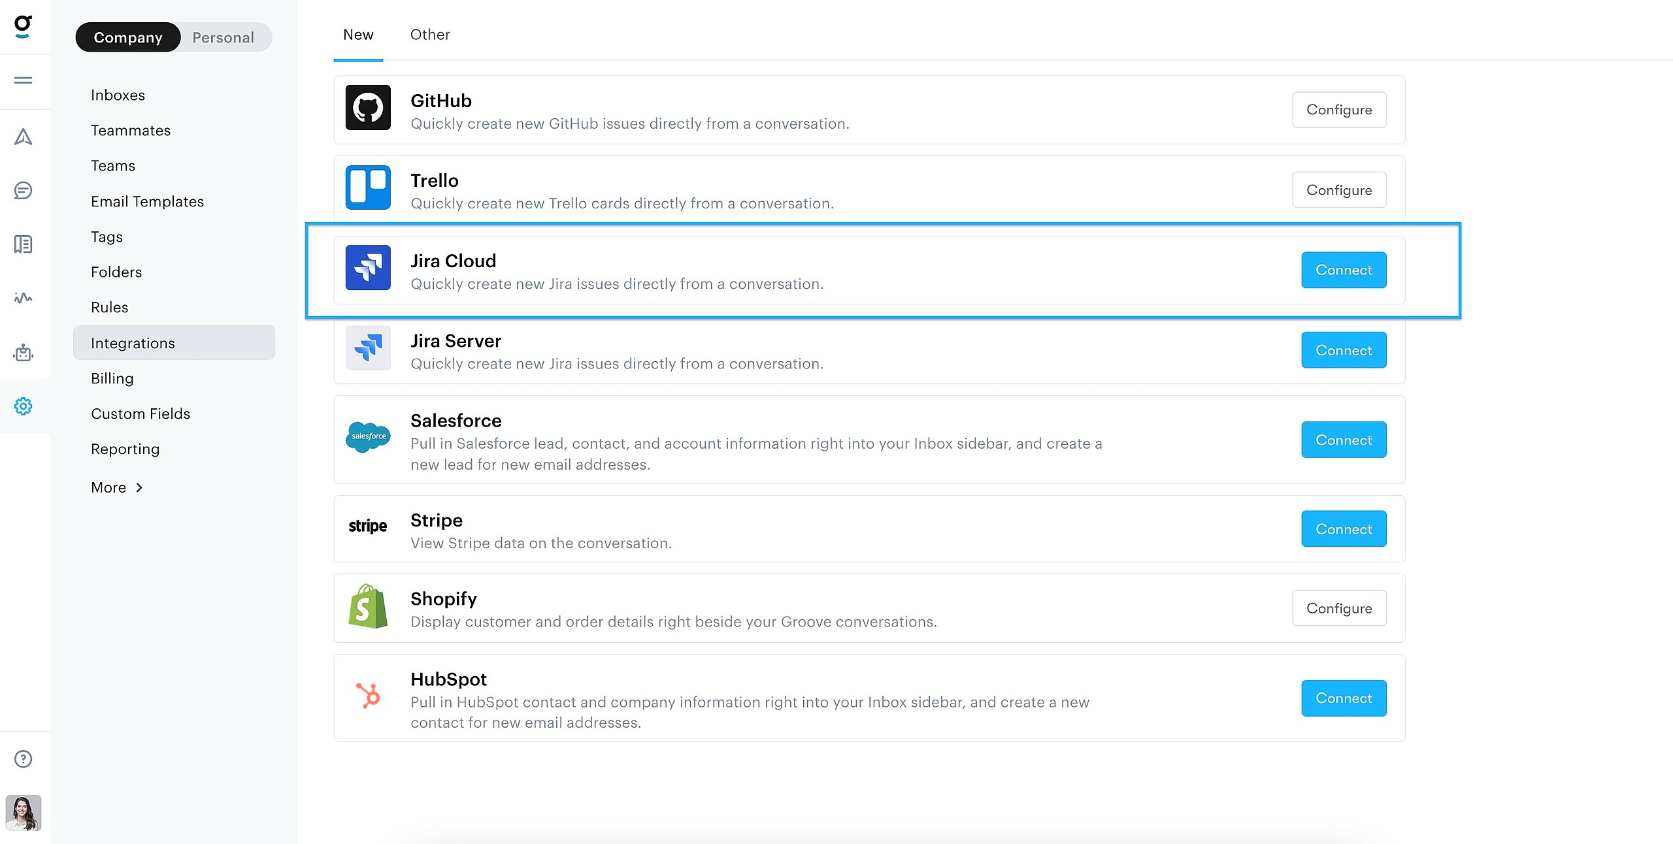
Task: Click the Stripe integration title
Action: point(437,520)
